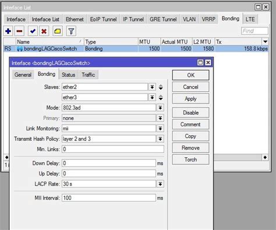Click the Apply button
The height and width of the screenshot is (230, 276).
click(x=191, y=98)
